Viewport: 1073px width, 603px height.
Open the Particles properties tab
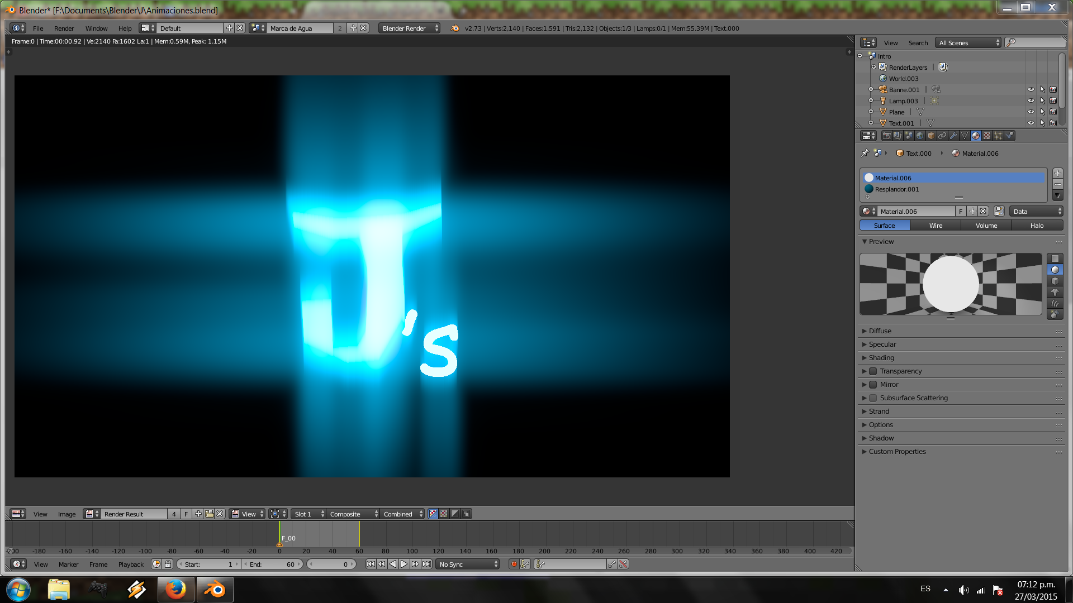[998, 136]
